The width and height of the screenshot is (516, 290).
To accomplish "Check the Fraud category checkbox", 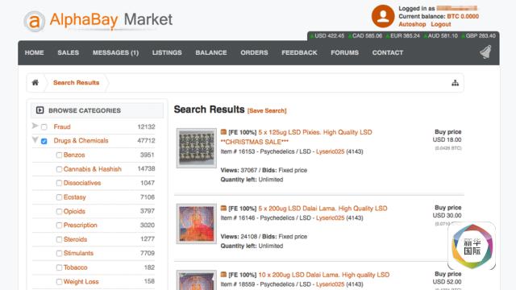I will pyautogui.click(x=44, y=127).
